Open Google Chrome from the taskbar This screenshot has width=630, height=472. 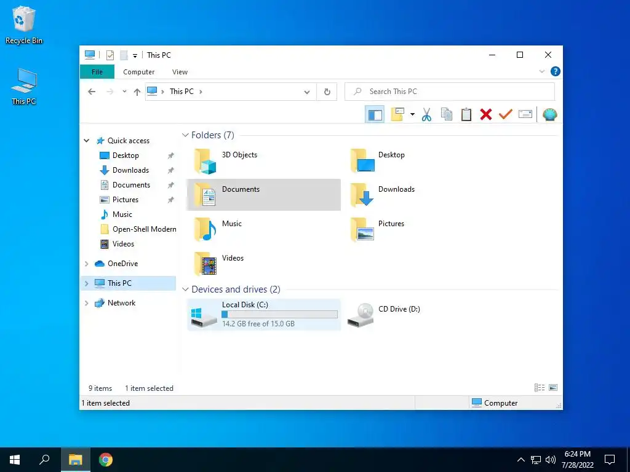[x=106, y=460]
